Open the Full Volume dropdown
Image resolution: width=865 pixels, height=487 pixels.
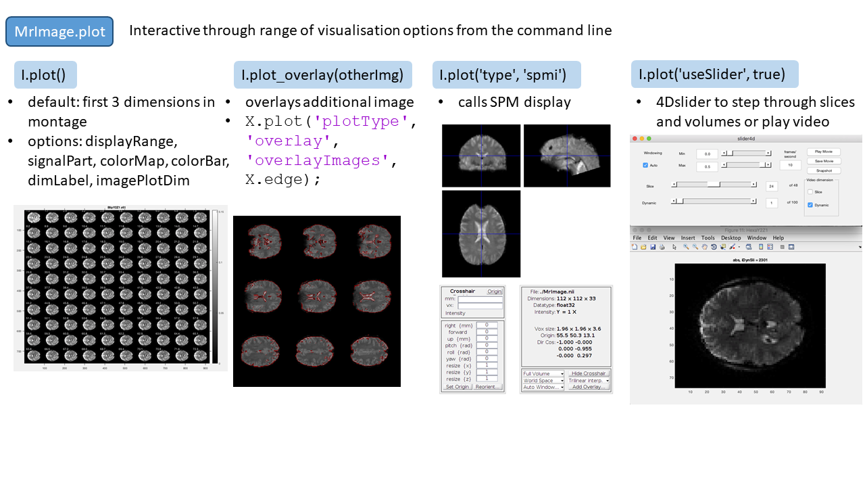click(x=543, y=373)
